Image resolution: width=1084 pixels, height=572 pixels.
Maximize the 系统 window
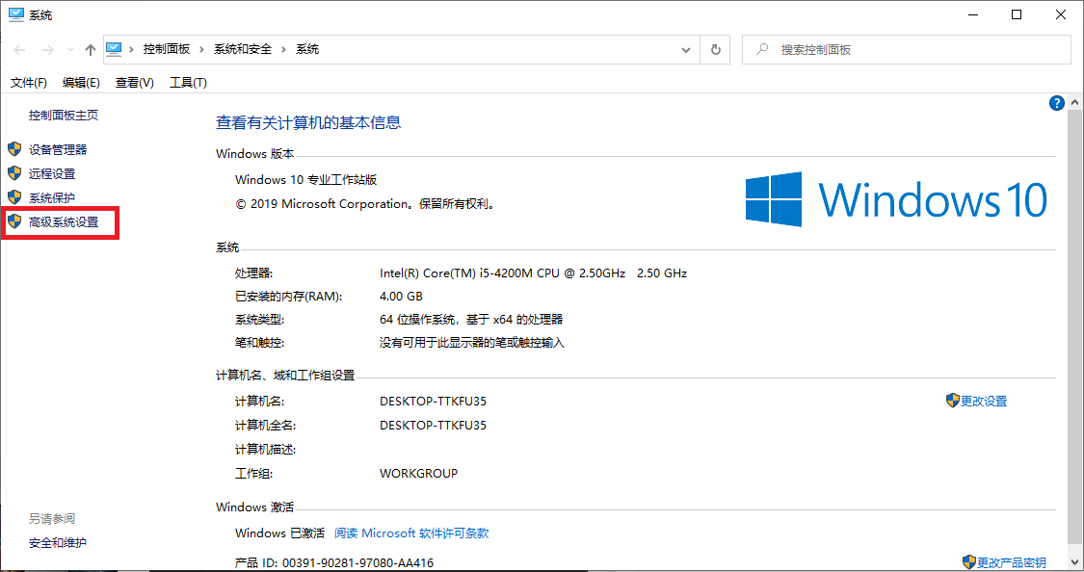coord(1017,14)
